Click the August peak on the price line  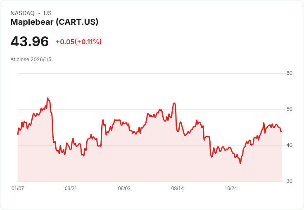pos(174,103)
